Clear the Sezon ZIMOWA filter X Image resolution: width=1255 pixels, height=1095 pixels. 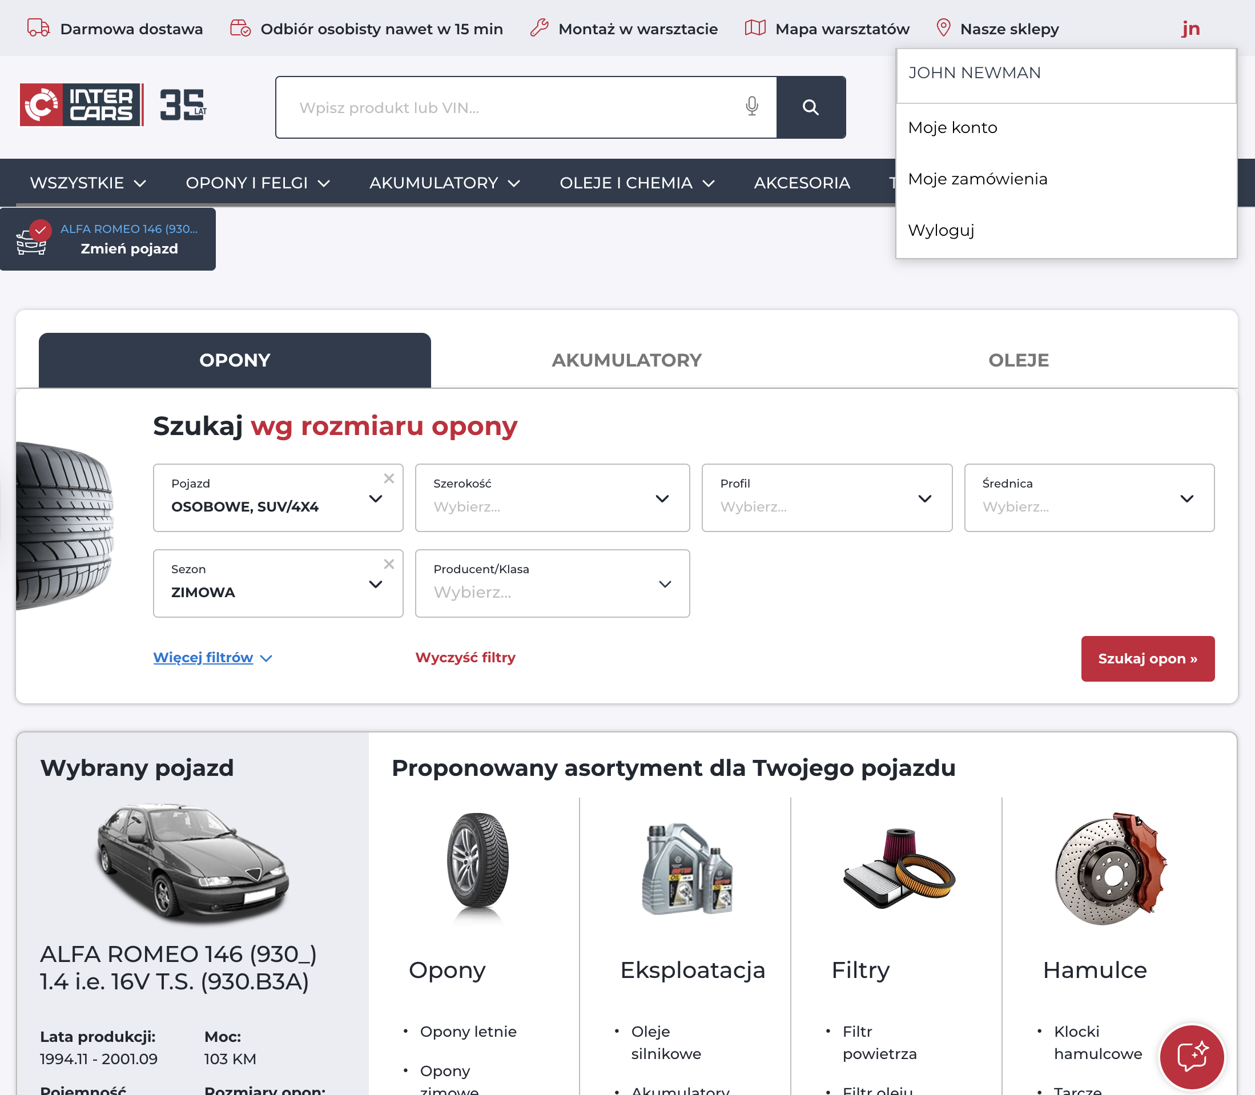(x=389, y=564)
